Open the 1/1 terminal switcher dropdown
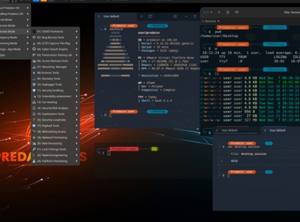Screen dimensions: 300x222 (x=208, y=13)
